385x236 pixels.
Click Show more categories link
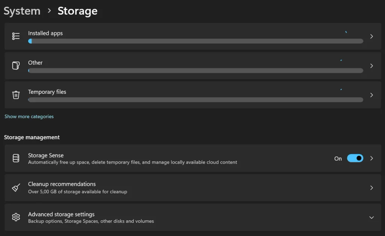pyautogui.click(x=29, y=117)
